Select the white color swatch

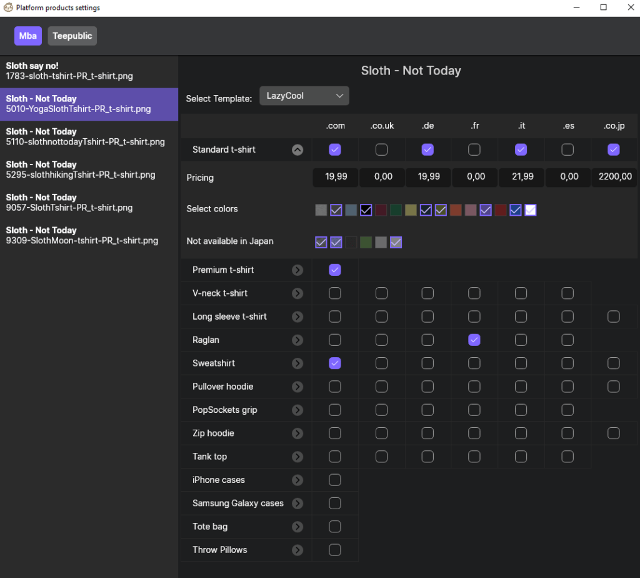pos(530,210)
